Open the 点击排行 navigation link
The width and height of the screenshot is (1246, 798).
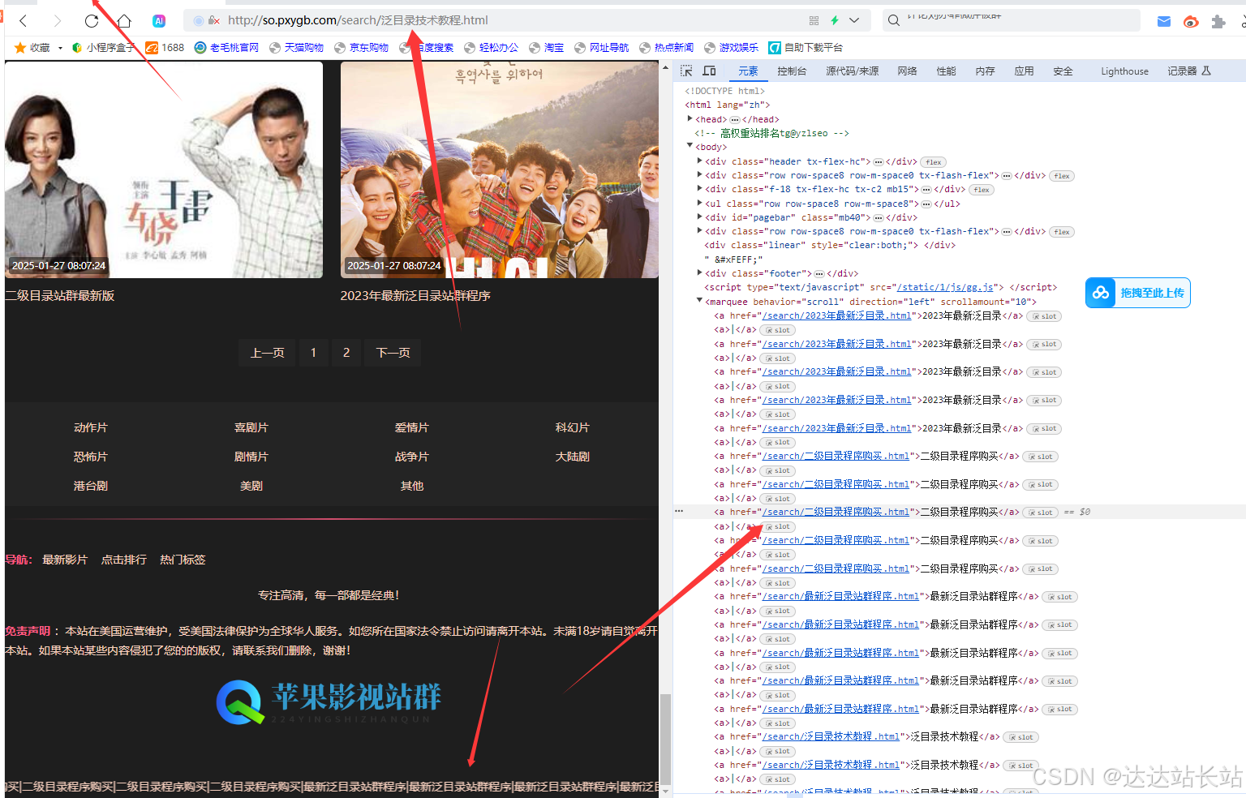(x=124, y=560)
